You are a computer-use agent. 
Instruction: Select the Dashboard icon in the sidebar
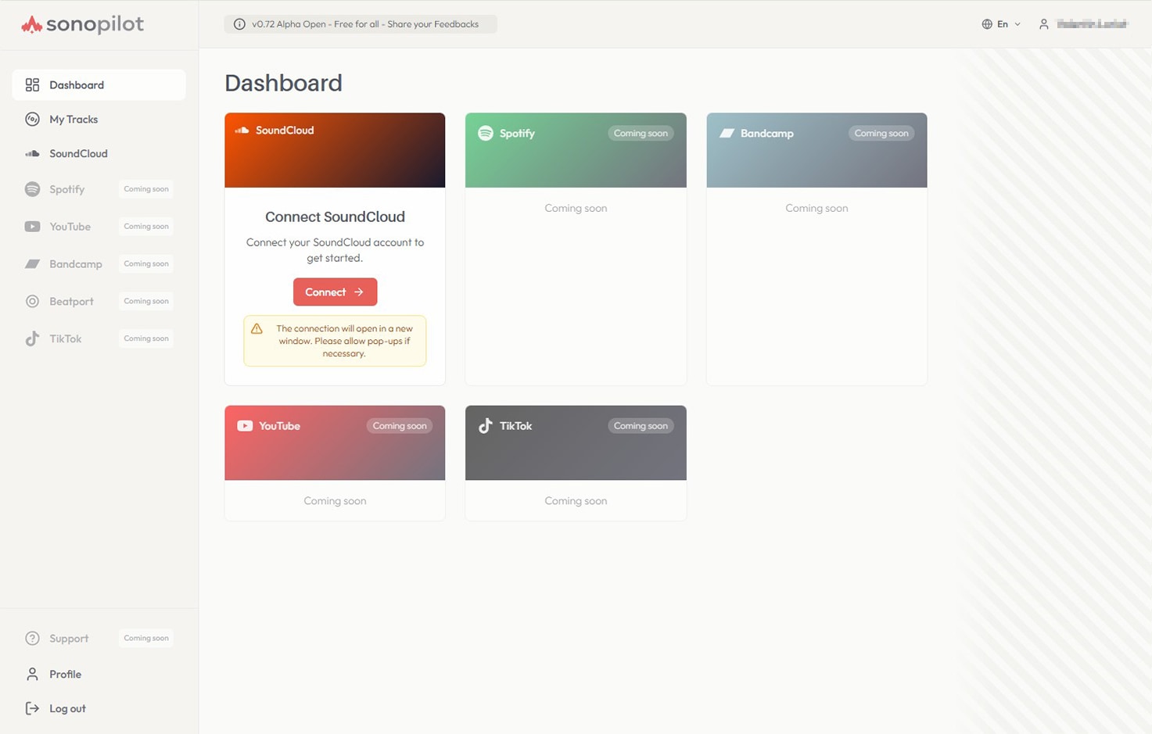point(32,84)
